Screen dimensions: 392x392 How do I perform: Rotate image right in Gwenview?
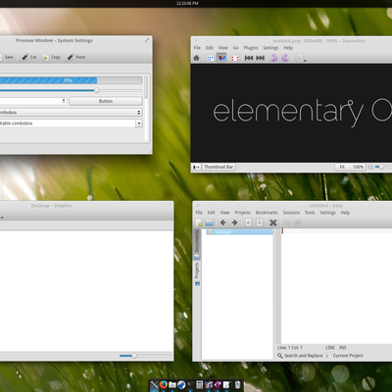pos(285,58)
